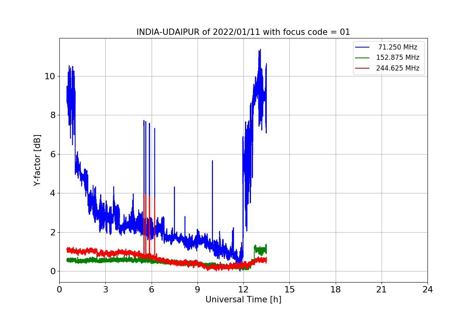Select the 71.250 MHz legend label

[398, 47]
